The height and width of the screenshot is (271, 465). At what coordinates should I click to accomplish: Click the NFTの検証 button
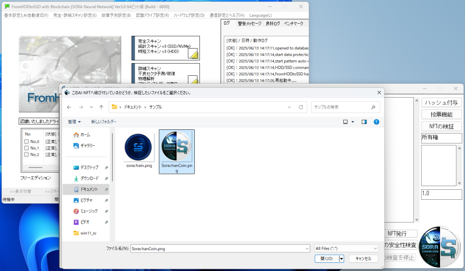pyautogui.click(x=441, y=126)
